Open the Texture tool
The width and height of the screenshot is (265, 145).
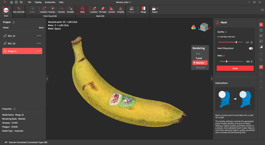pos(132,10)
